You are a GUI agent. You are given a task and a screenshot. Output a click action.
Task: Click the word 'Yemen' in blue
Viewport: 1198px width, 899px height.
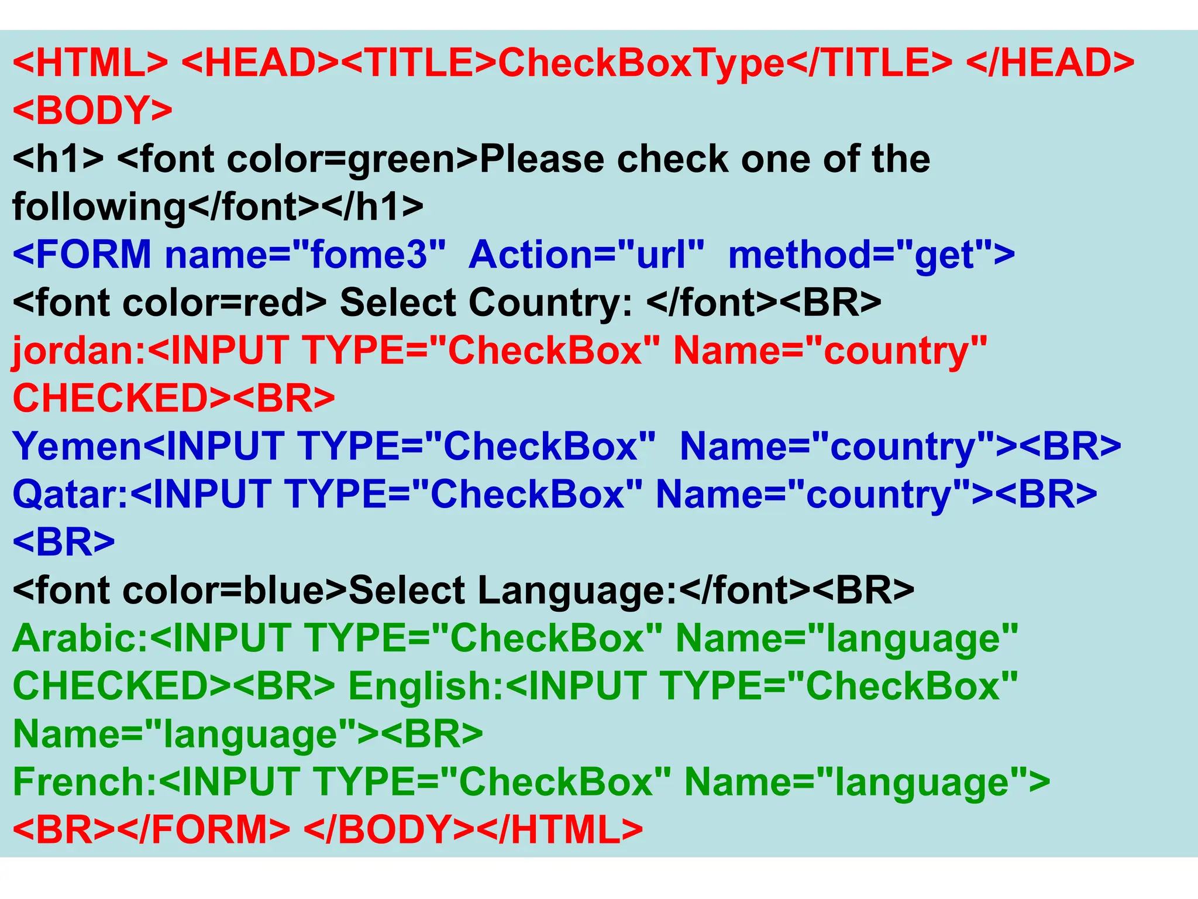pyautogui.click(x=77, y=447)
